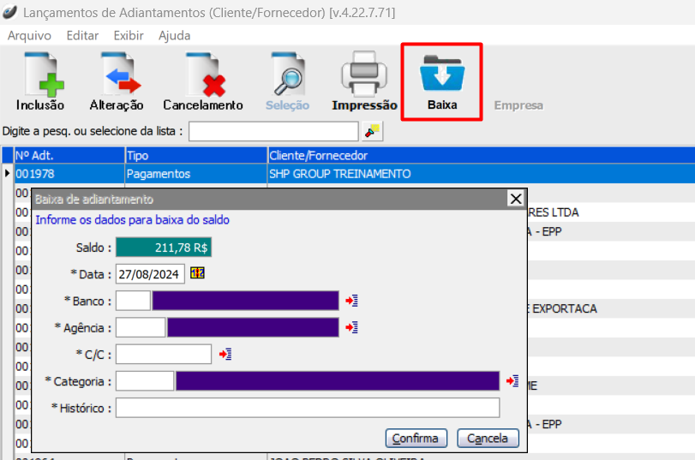Open the Impressão printer icon
Image resolution: width=695 pixels, height=460 pixels.
tap(364, 75)
